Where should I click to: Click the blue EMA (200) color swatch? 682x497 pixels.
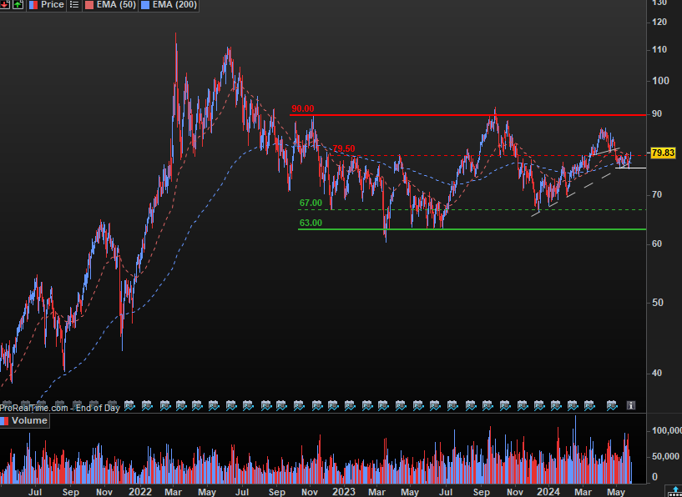[145, 5]
